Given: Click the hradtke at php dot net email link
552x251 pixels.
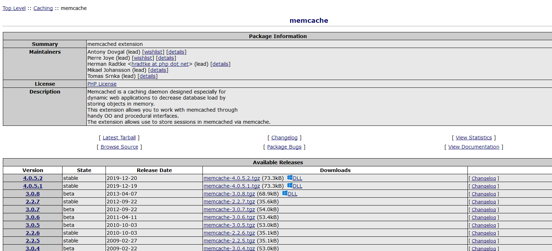Looking at the screenshot, I should tap(160, 64).
